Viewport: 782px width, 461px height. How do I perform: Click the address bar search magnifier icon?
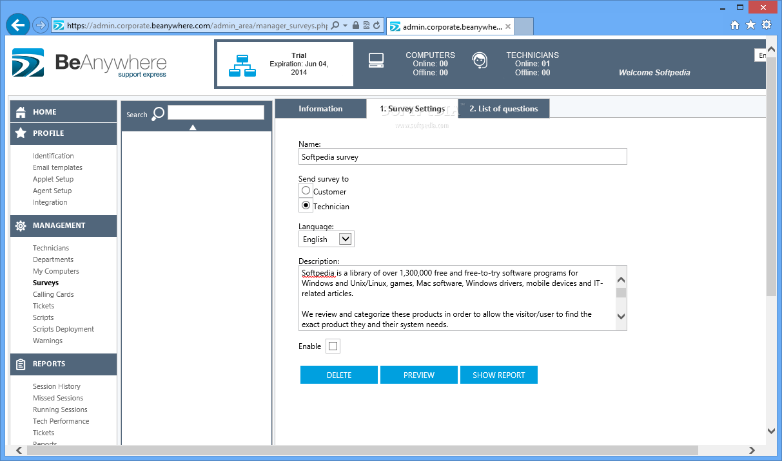tap(335, 26)
